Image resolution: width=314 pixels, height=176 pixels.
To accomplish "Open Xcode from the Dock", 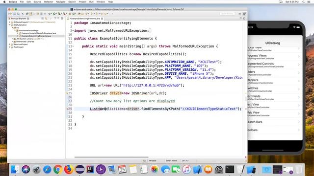I will [198, 170].
